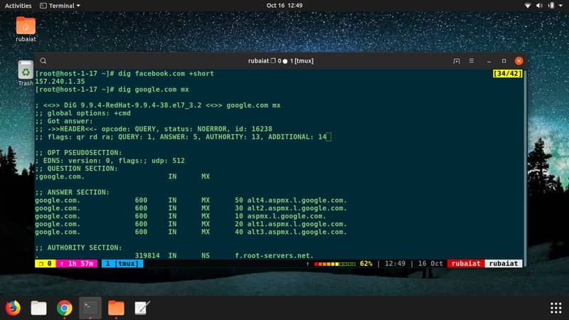Open the gray Files manager in dock
This screenshot has height=320, width=569.
click(x=38, y=307)
